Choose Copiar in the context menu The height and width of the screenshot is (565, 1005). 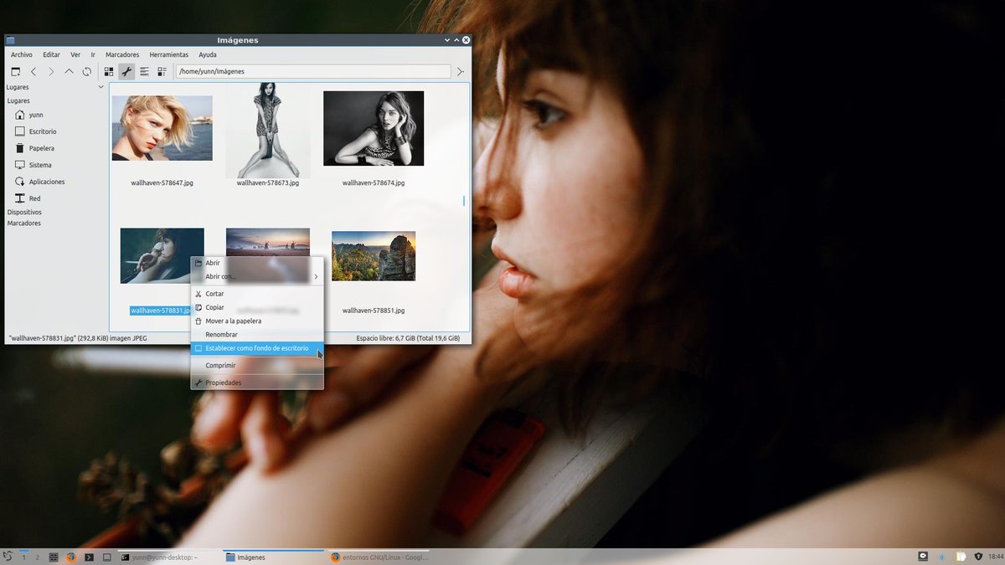(257, 307)
